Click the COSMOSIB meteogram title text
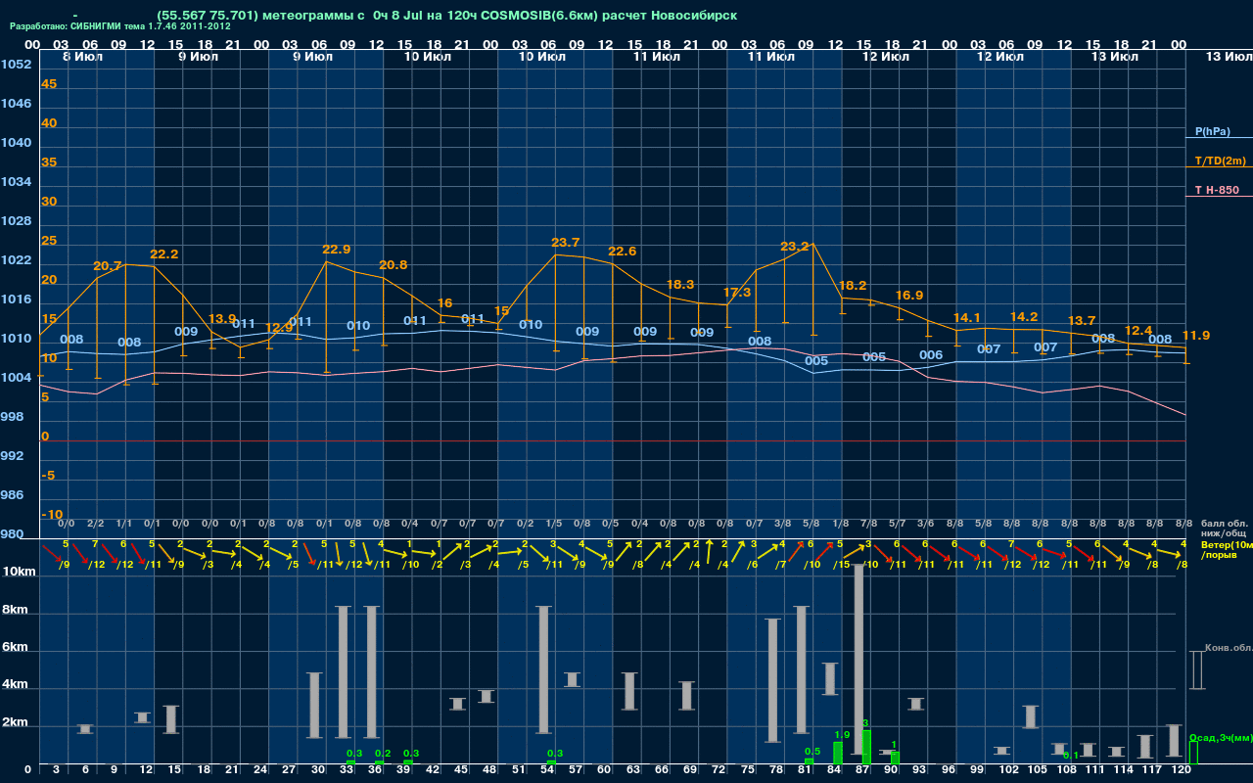Screen dimensions: 1253x783 (446, 15)
